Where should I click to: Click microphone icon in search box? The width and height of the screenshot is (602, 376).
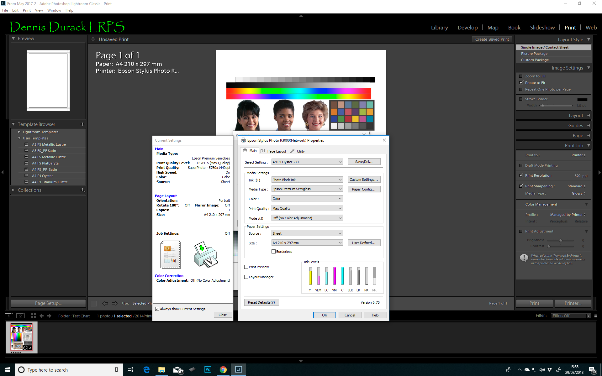click(x=116, y=370)
